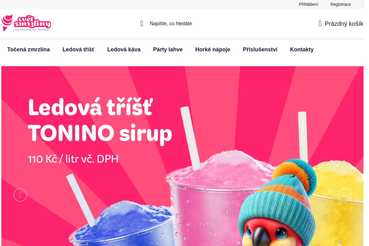369x246 pixels.
Task: Click the shopping cart icon
Action: click(320, 24)
